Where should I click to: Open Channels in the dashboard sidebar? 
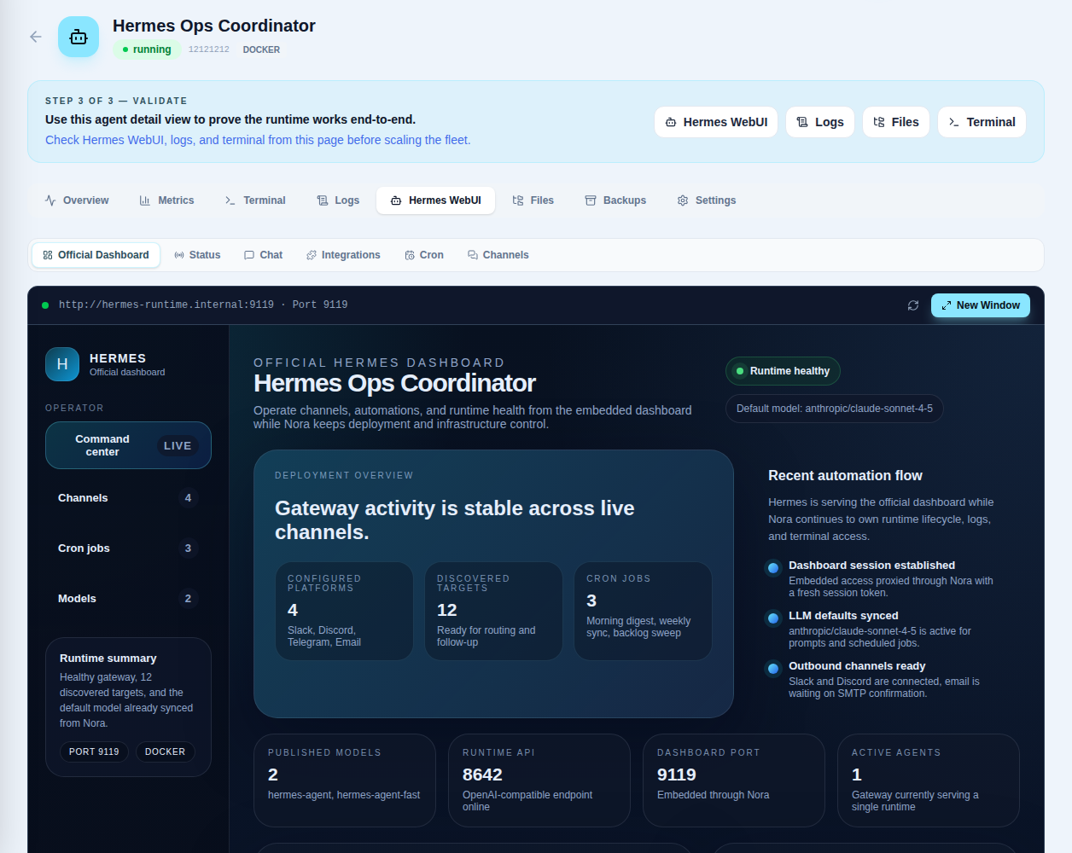[128, 498]
